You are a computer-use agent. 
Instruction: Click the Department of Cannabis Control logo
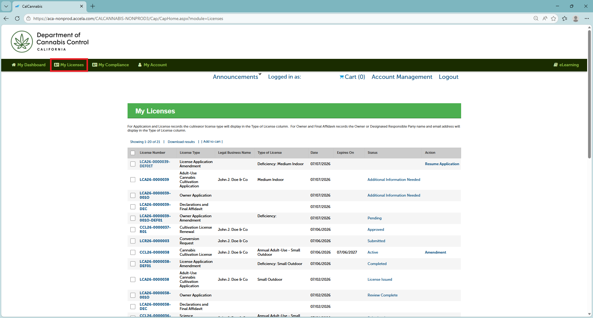pyautogui.click(x=50, y=42)
